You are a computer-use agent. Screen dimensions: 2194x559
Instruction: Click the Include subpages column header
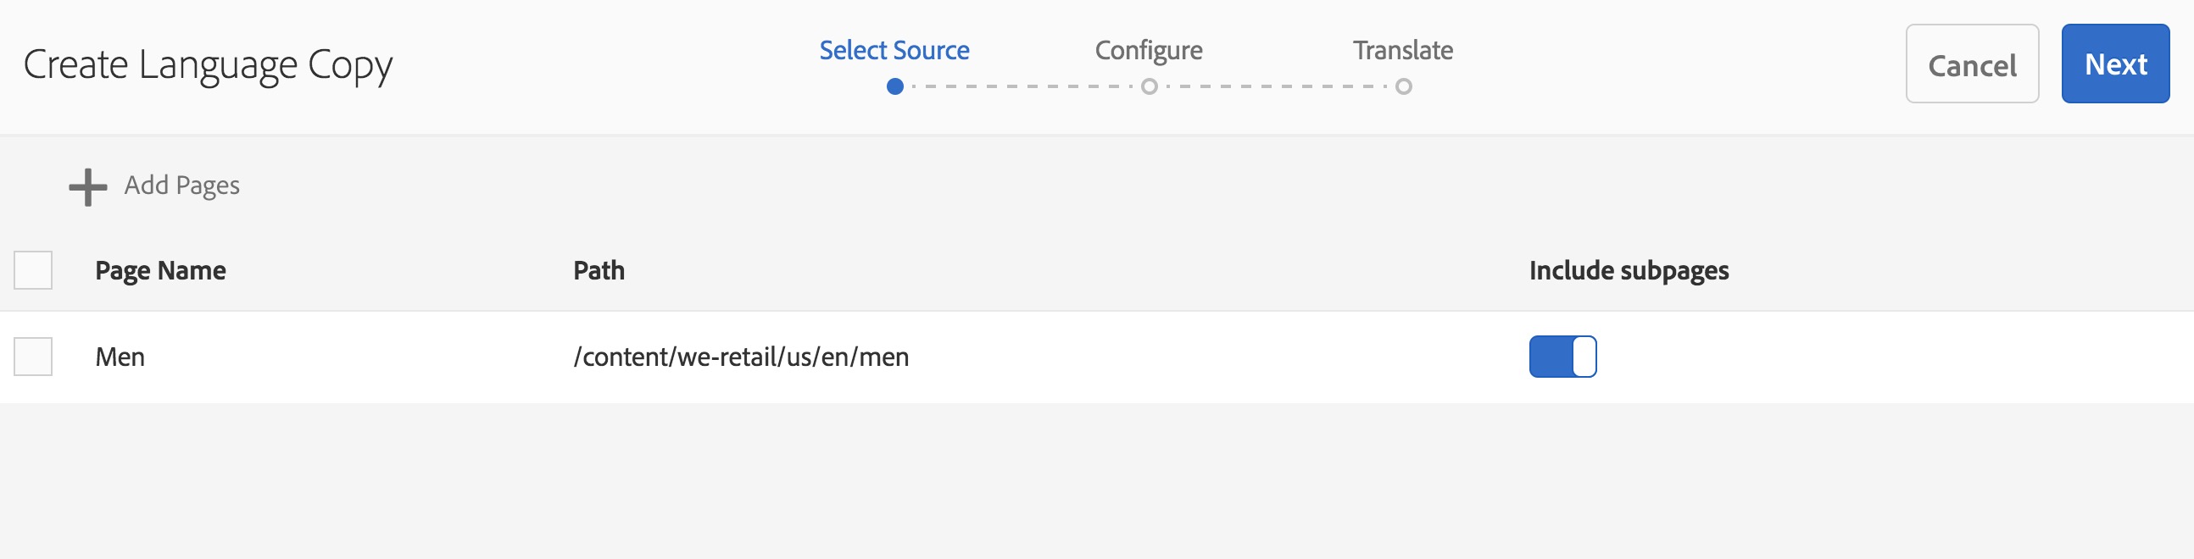tap(1629, 270)
